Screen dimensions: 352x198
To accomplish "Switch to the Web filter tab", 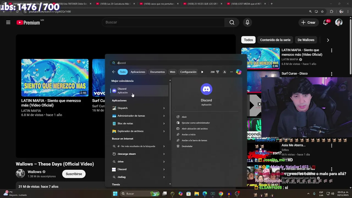I will [172, 72].
